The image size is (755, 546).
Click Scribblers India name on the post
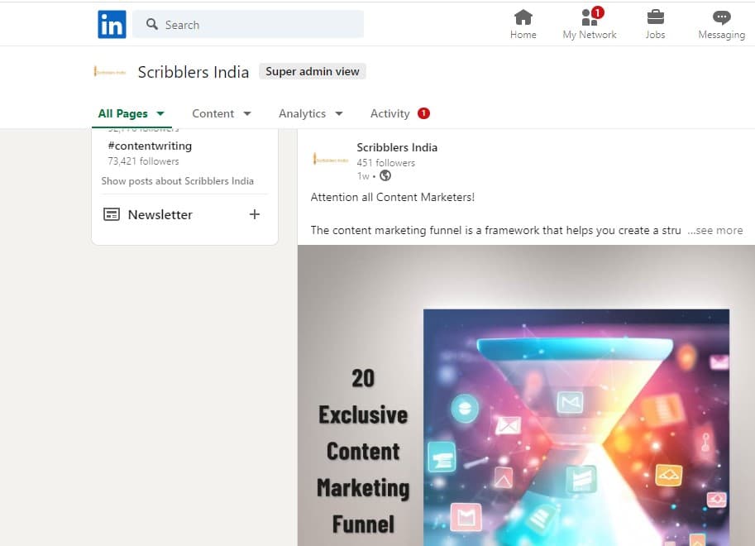point(397,147)
